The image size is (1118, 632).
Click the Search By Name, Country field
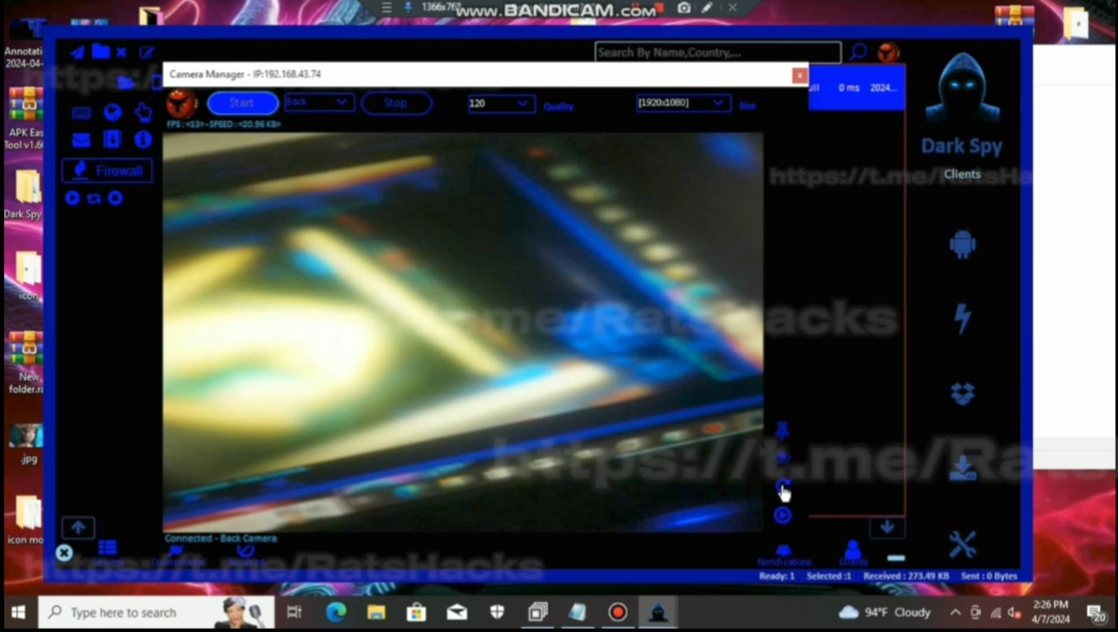coord(717,53)
